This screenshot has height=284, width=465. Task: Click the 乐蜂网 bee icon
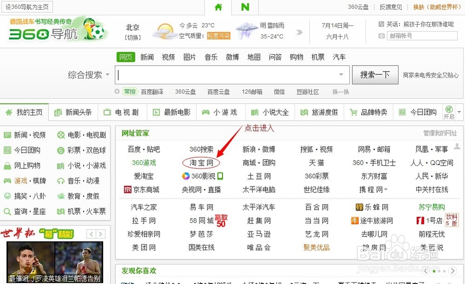click(x=359, y=207)
